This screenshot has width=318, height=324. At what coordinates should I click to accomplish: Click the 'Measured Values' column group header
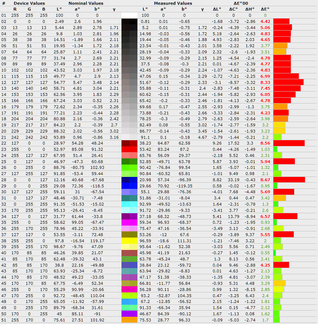(173, 3)
